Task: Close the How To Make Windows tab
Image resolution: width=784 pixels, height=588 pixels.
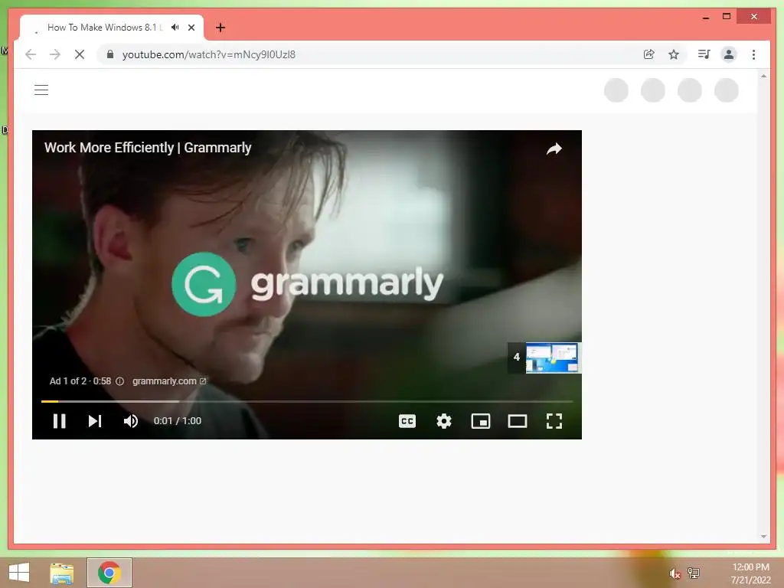Action: tap(191, 28)
